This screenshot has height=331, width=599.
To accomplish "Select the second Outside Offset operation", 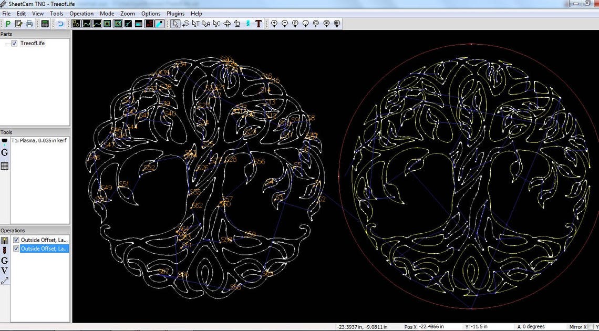I will [x=42, y=249].
